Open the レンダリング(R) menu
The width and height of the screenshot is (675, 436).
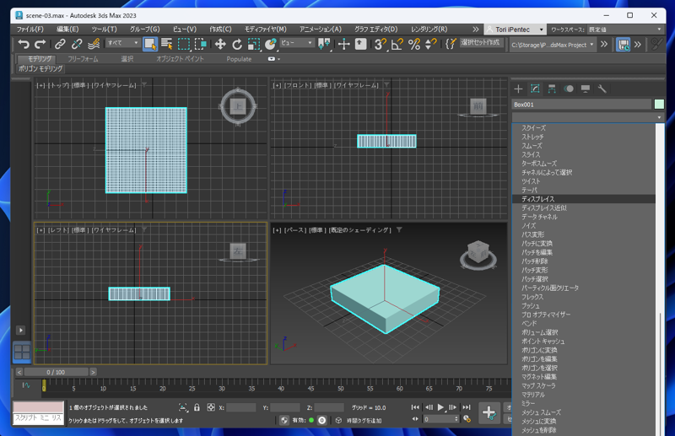coord(429,30)
